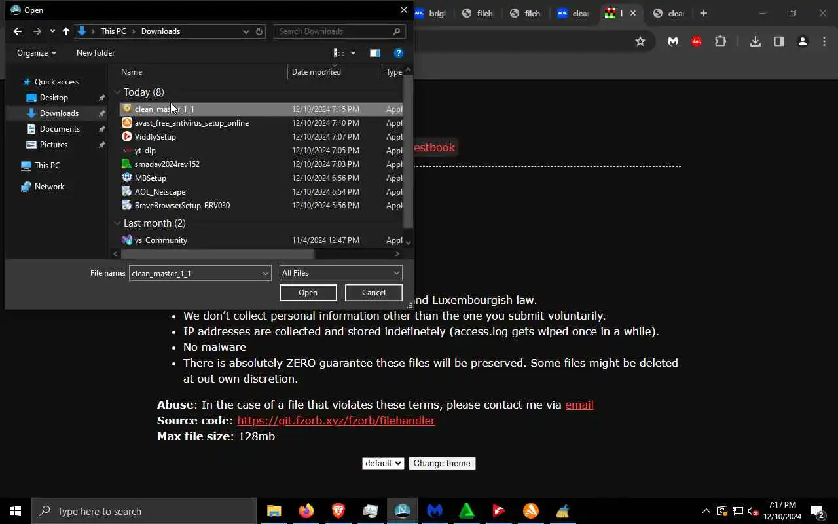Open the email abuse contact link
Viewport: 838px width, 524px height.
579,405
